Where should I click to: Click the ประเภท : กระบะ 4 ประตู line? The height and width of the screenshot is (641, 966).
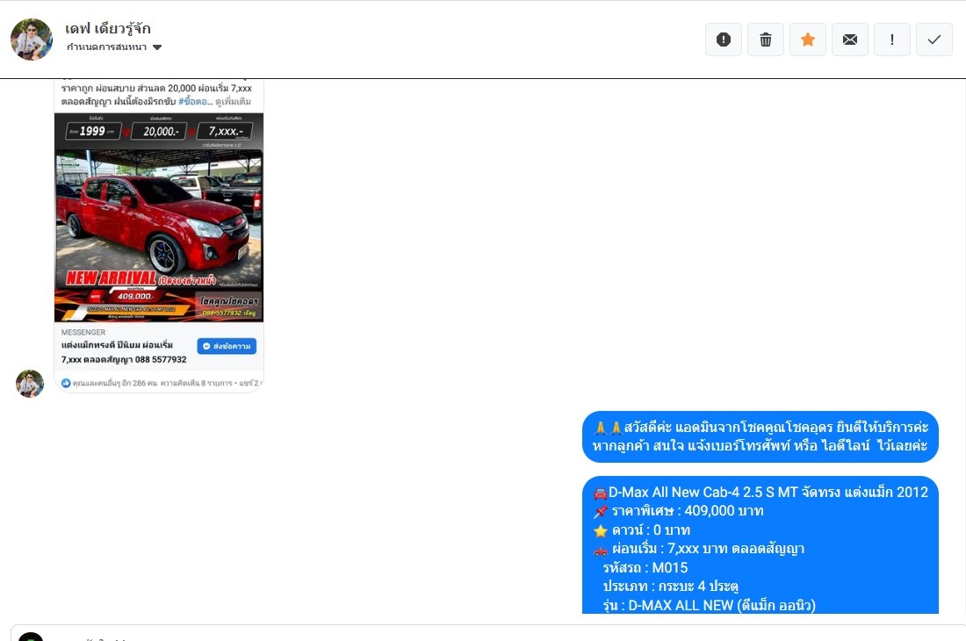click(670, 587)
